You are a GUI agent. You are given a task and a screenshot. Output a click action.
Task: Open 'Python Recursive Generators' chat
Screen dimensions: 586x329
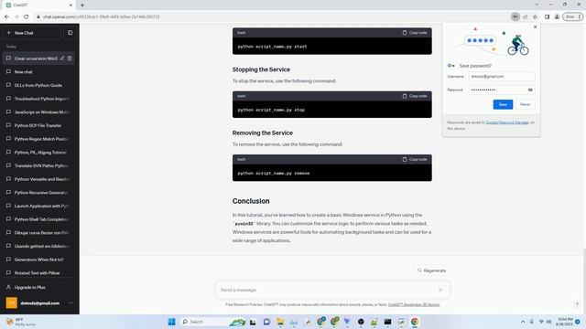pos(38,193)
